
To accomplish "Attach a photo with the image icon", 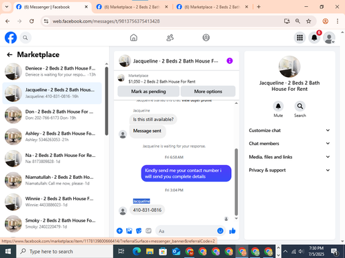I will click(x=129, y=230).
